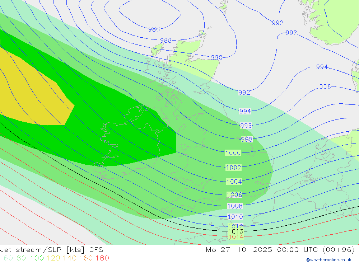Viewport: 359px width, 263px height.
Task: Select the 60 knots legend value
Action: [8, 258]
